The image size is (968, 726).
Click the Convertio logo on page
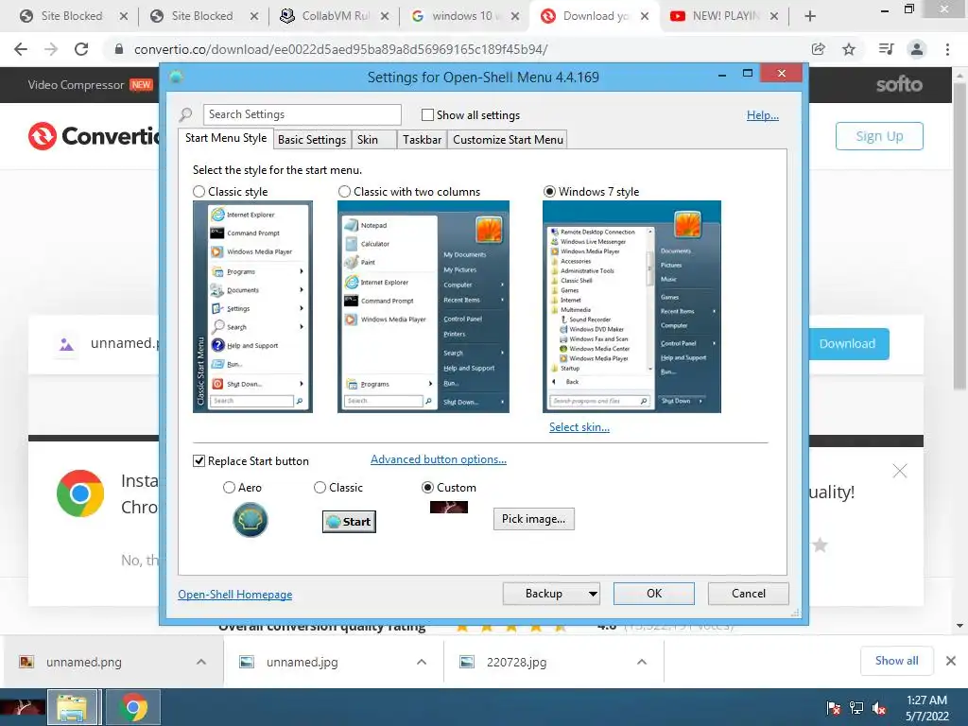point(94,136)
